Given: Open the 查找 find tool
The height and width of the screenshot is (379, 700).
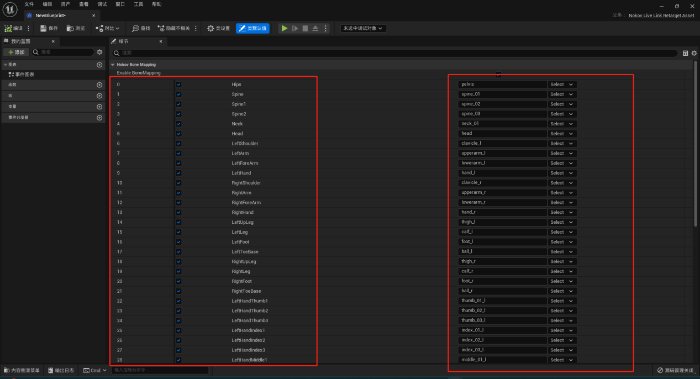Looking at the screenshot, I should tap(141, 28).
